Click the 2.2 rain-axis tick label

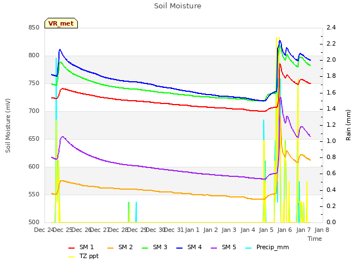(x=331, y=43)
